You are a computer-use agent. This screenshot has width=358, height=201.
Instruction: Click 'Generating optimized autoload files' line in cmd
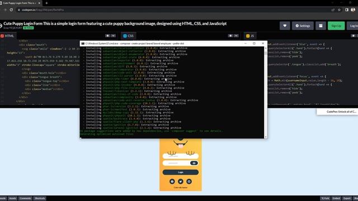(x=107, y=134)
